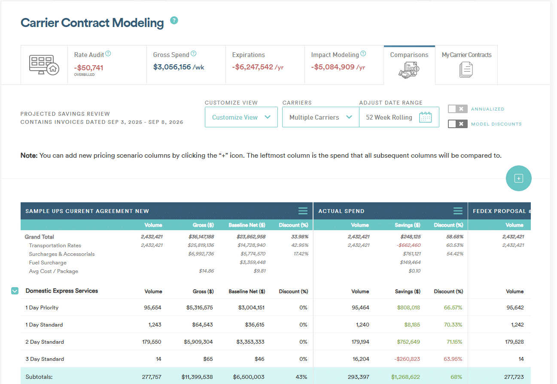Open the calendar icon in date range
The height and width of the screenshot is (384, 557).
(x=425, y=117)
